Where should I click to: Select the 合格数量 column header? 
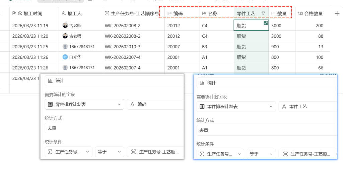pyautogui.click(x=313, y=13)
